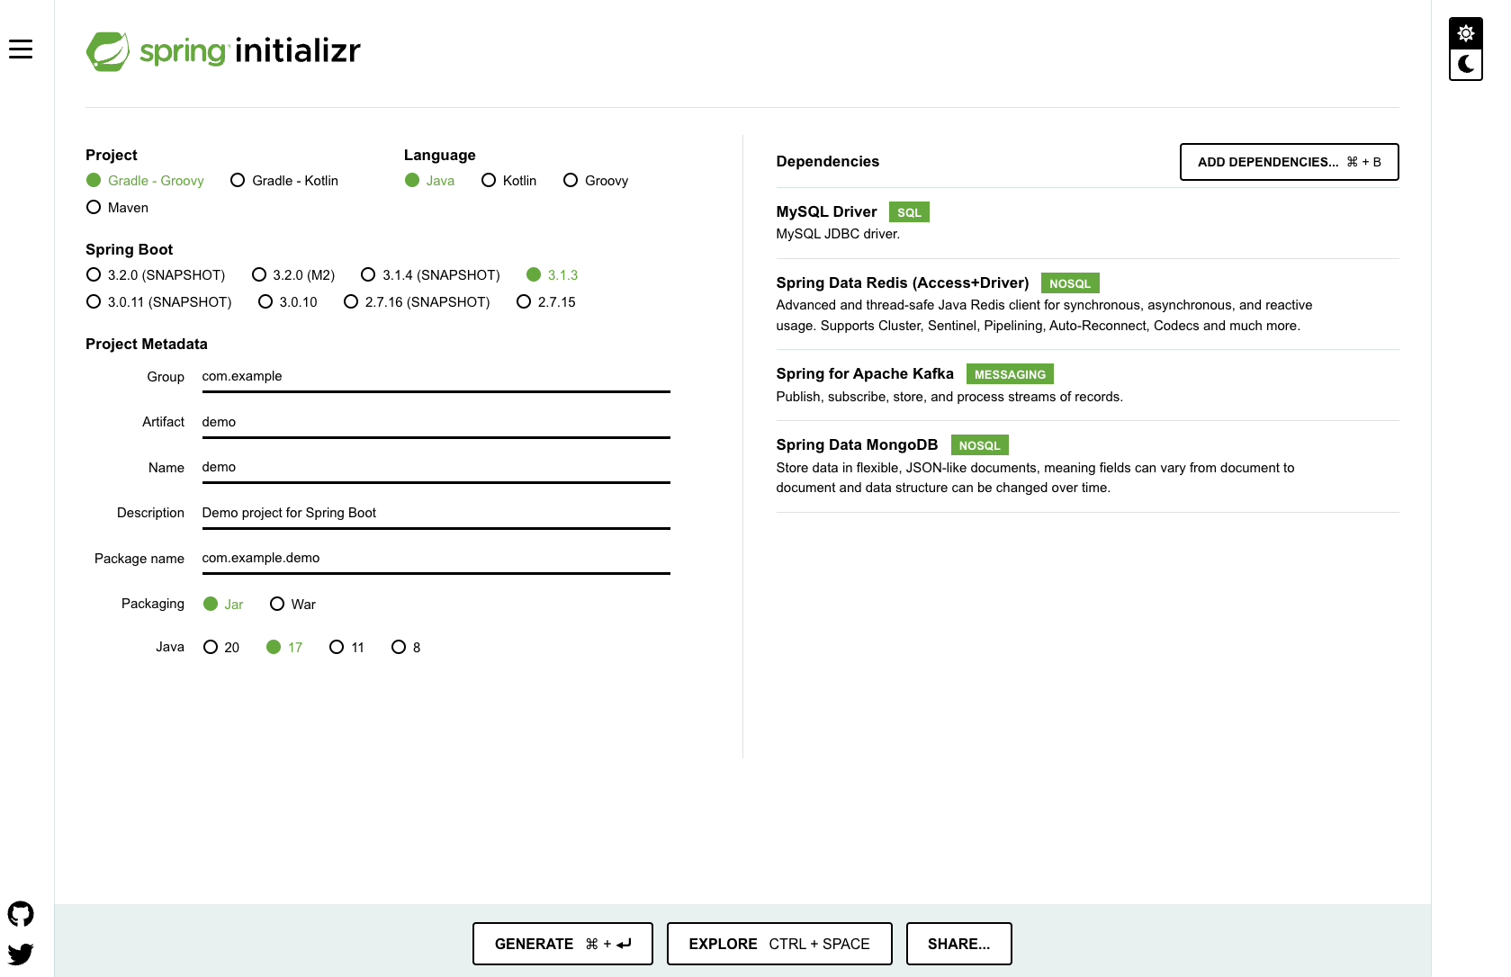Select Spring Boot 3.1.4 (SNAPSHOT)
The image size is (1511, 977).
tap(430, 275)
